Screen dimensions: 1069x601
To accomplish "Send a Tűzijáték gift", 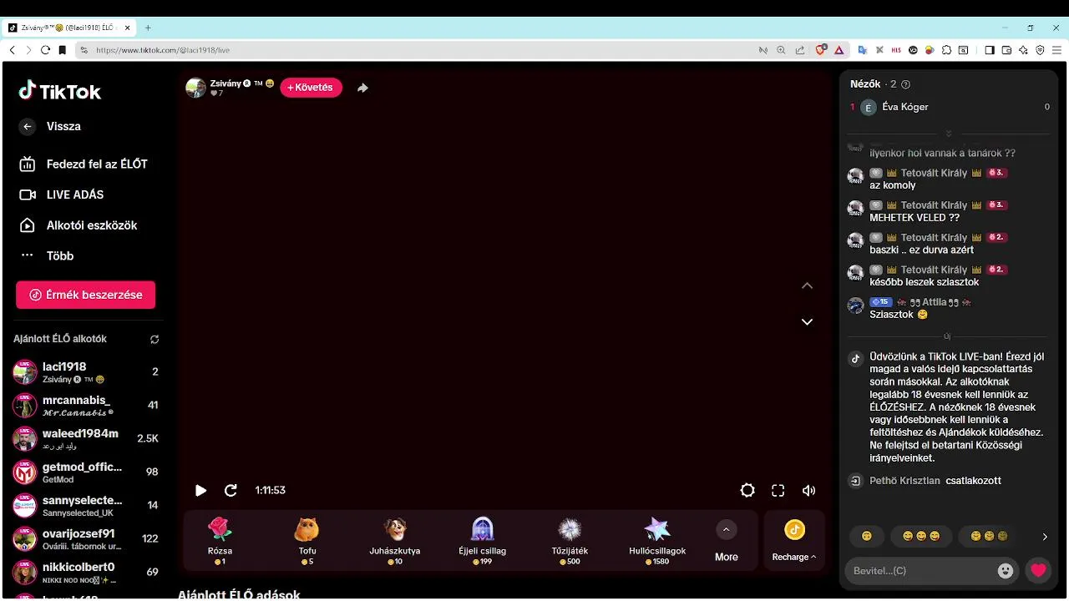I will click(570, 541).
